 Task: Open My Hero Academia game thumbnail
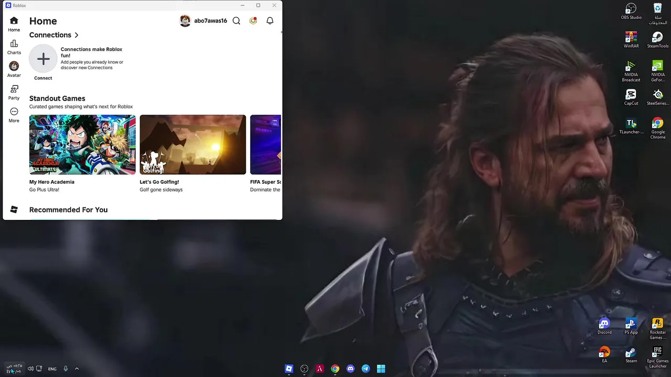tap(82, 145)
